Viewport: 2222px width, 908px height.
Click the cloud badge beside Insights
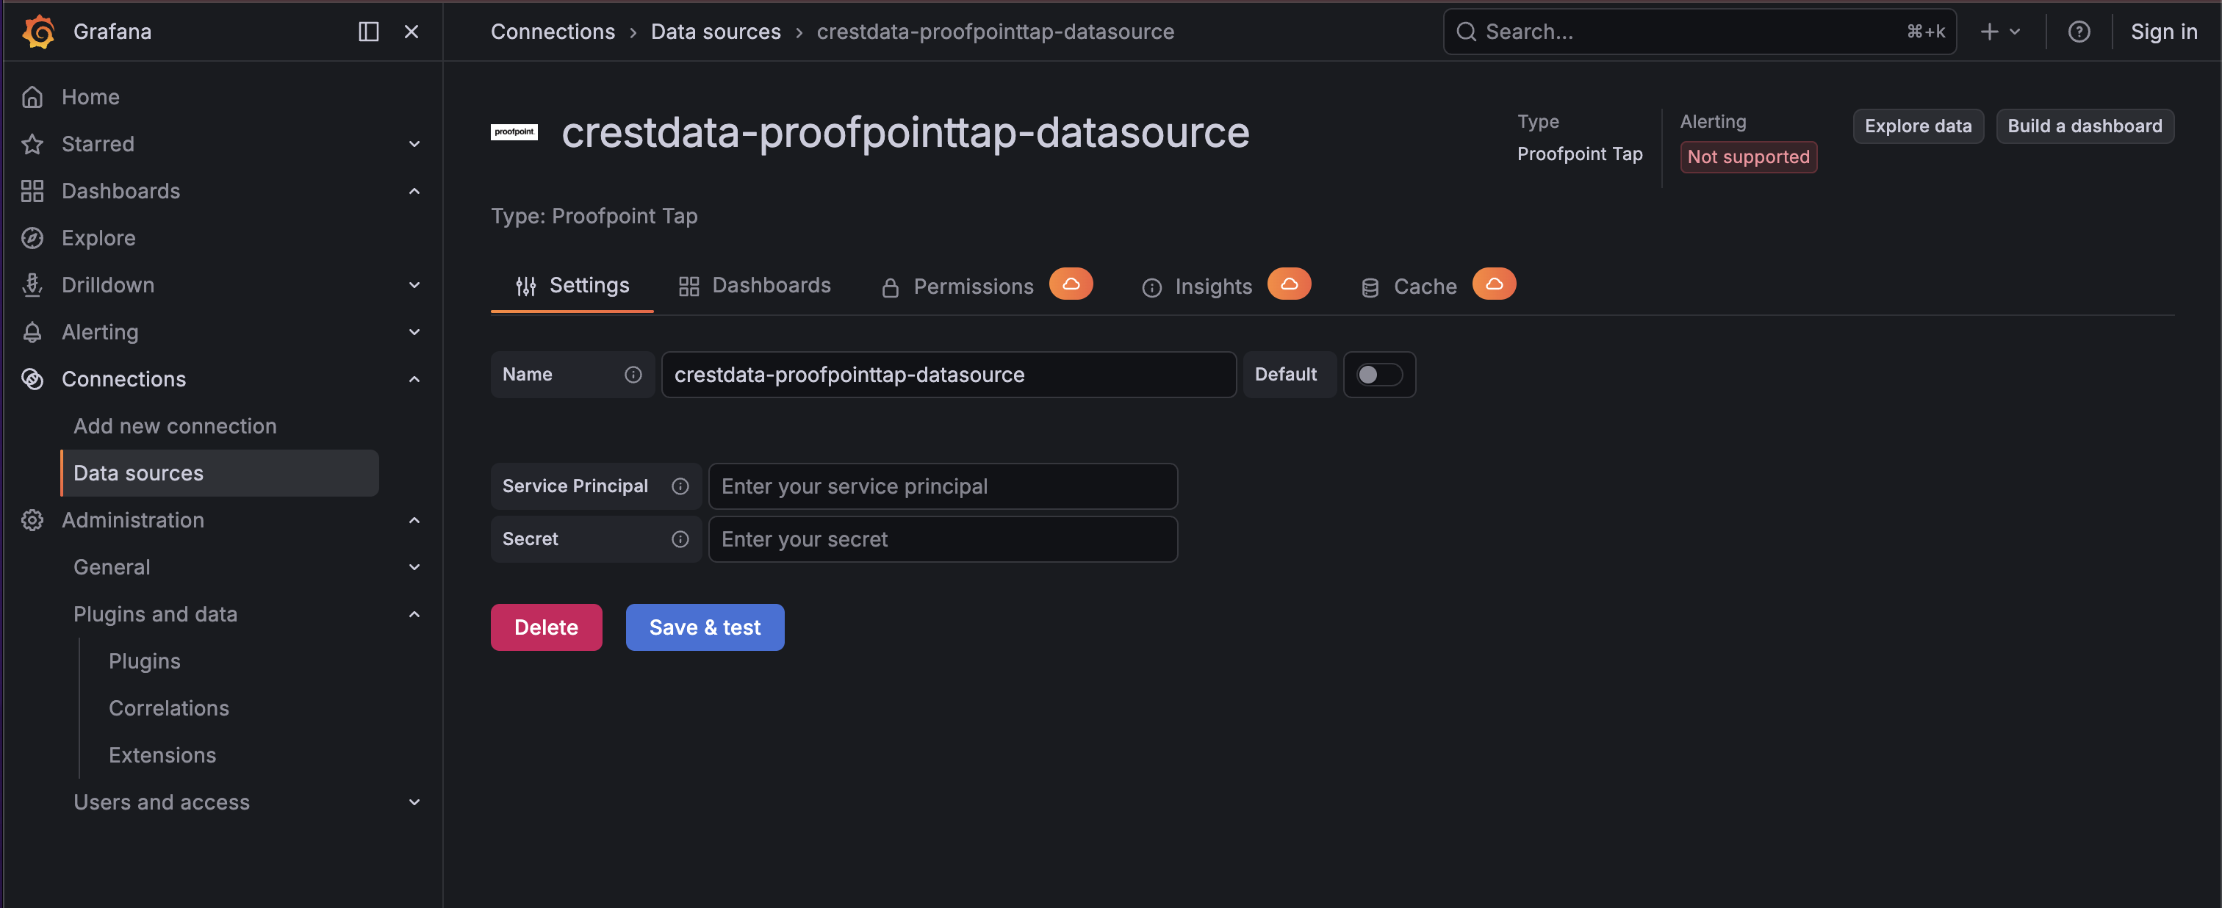click(1289, 284)
